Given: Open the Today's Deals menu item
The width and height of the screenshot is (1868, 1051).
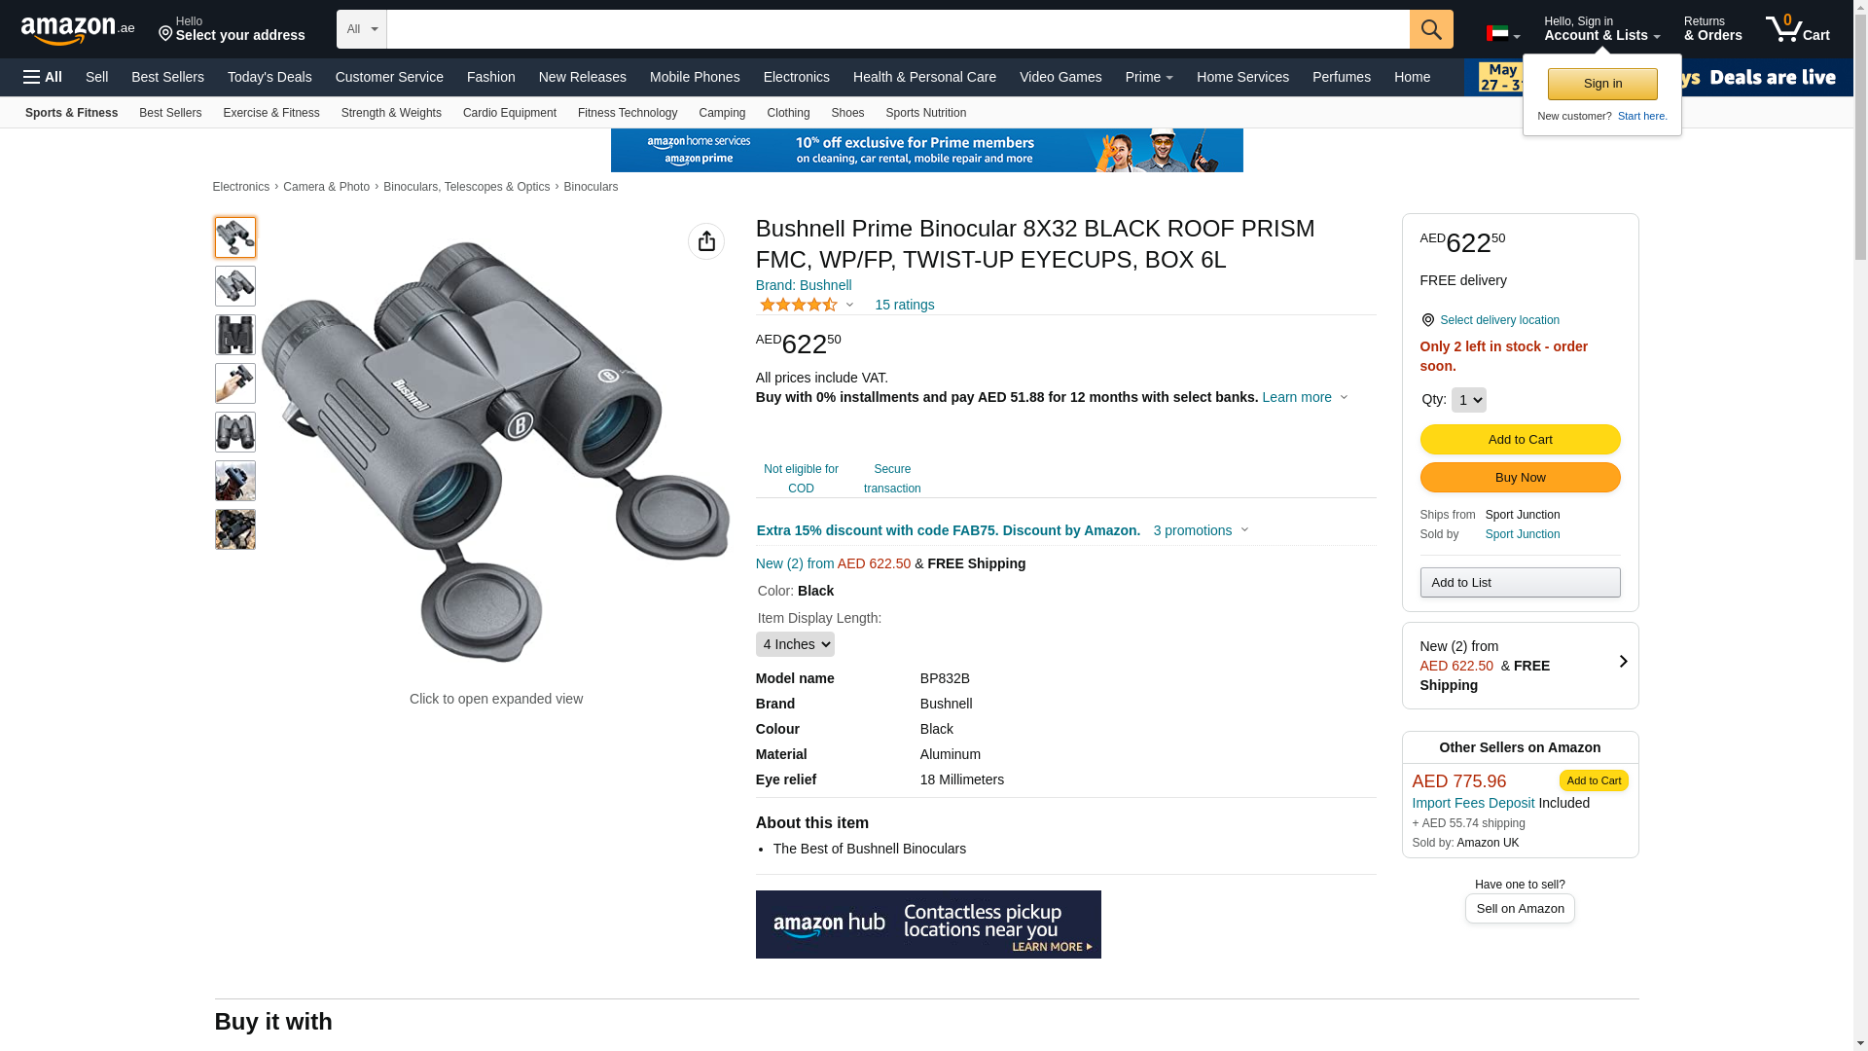Looking at the screenshot, I should (269, 77).
